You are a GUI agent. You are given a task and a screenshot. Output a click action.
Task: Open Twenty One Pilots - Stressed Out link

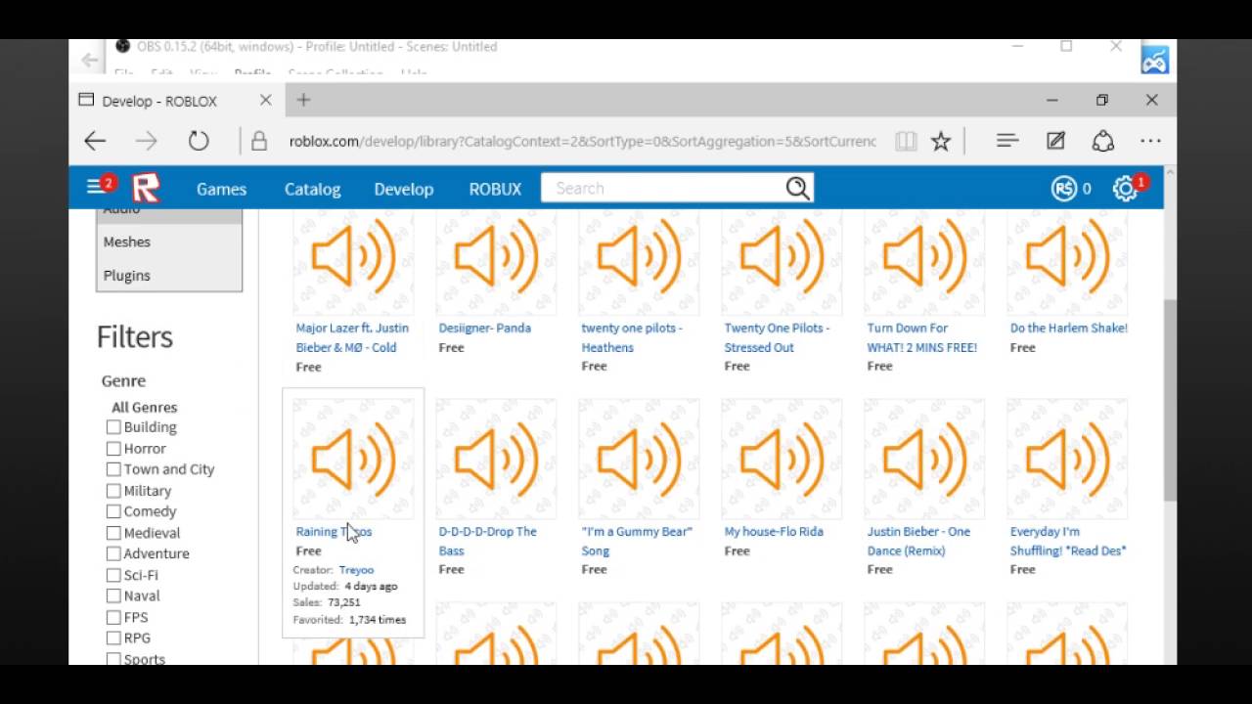click(777, 337)
